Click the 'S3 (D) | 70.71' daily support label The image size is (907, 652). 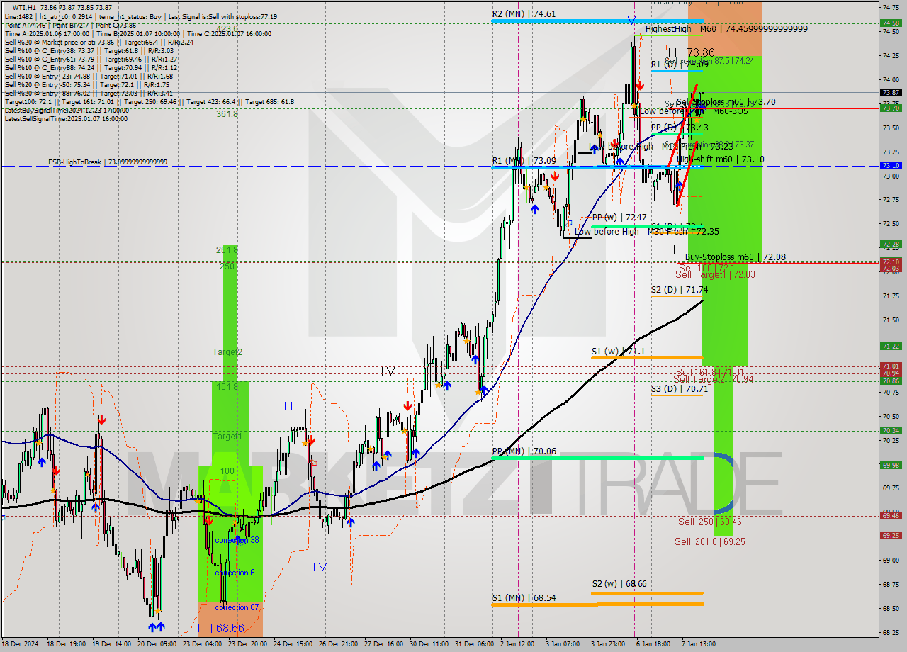(x=680, y=389)
